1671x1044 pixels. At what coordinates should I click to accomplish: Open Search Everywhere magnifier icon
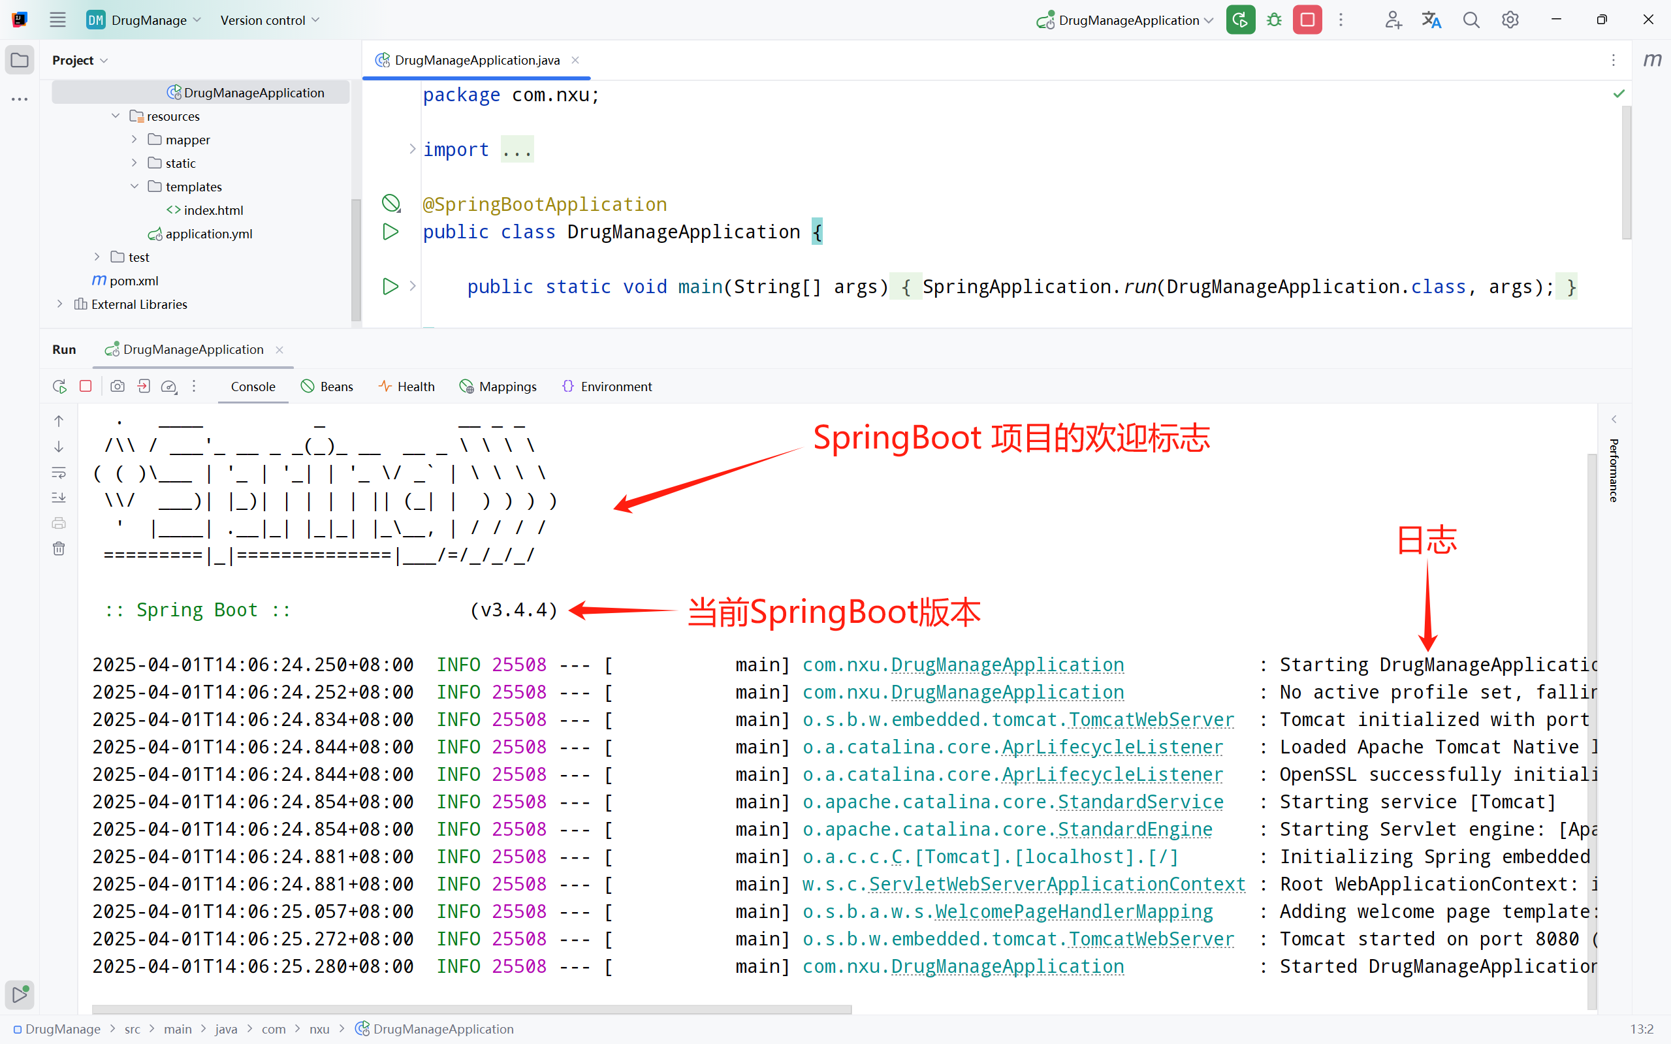pyautogui.click(x=1471, y=20)
